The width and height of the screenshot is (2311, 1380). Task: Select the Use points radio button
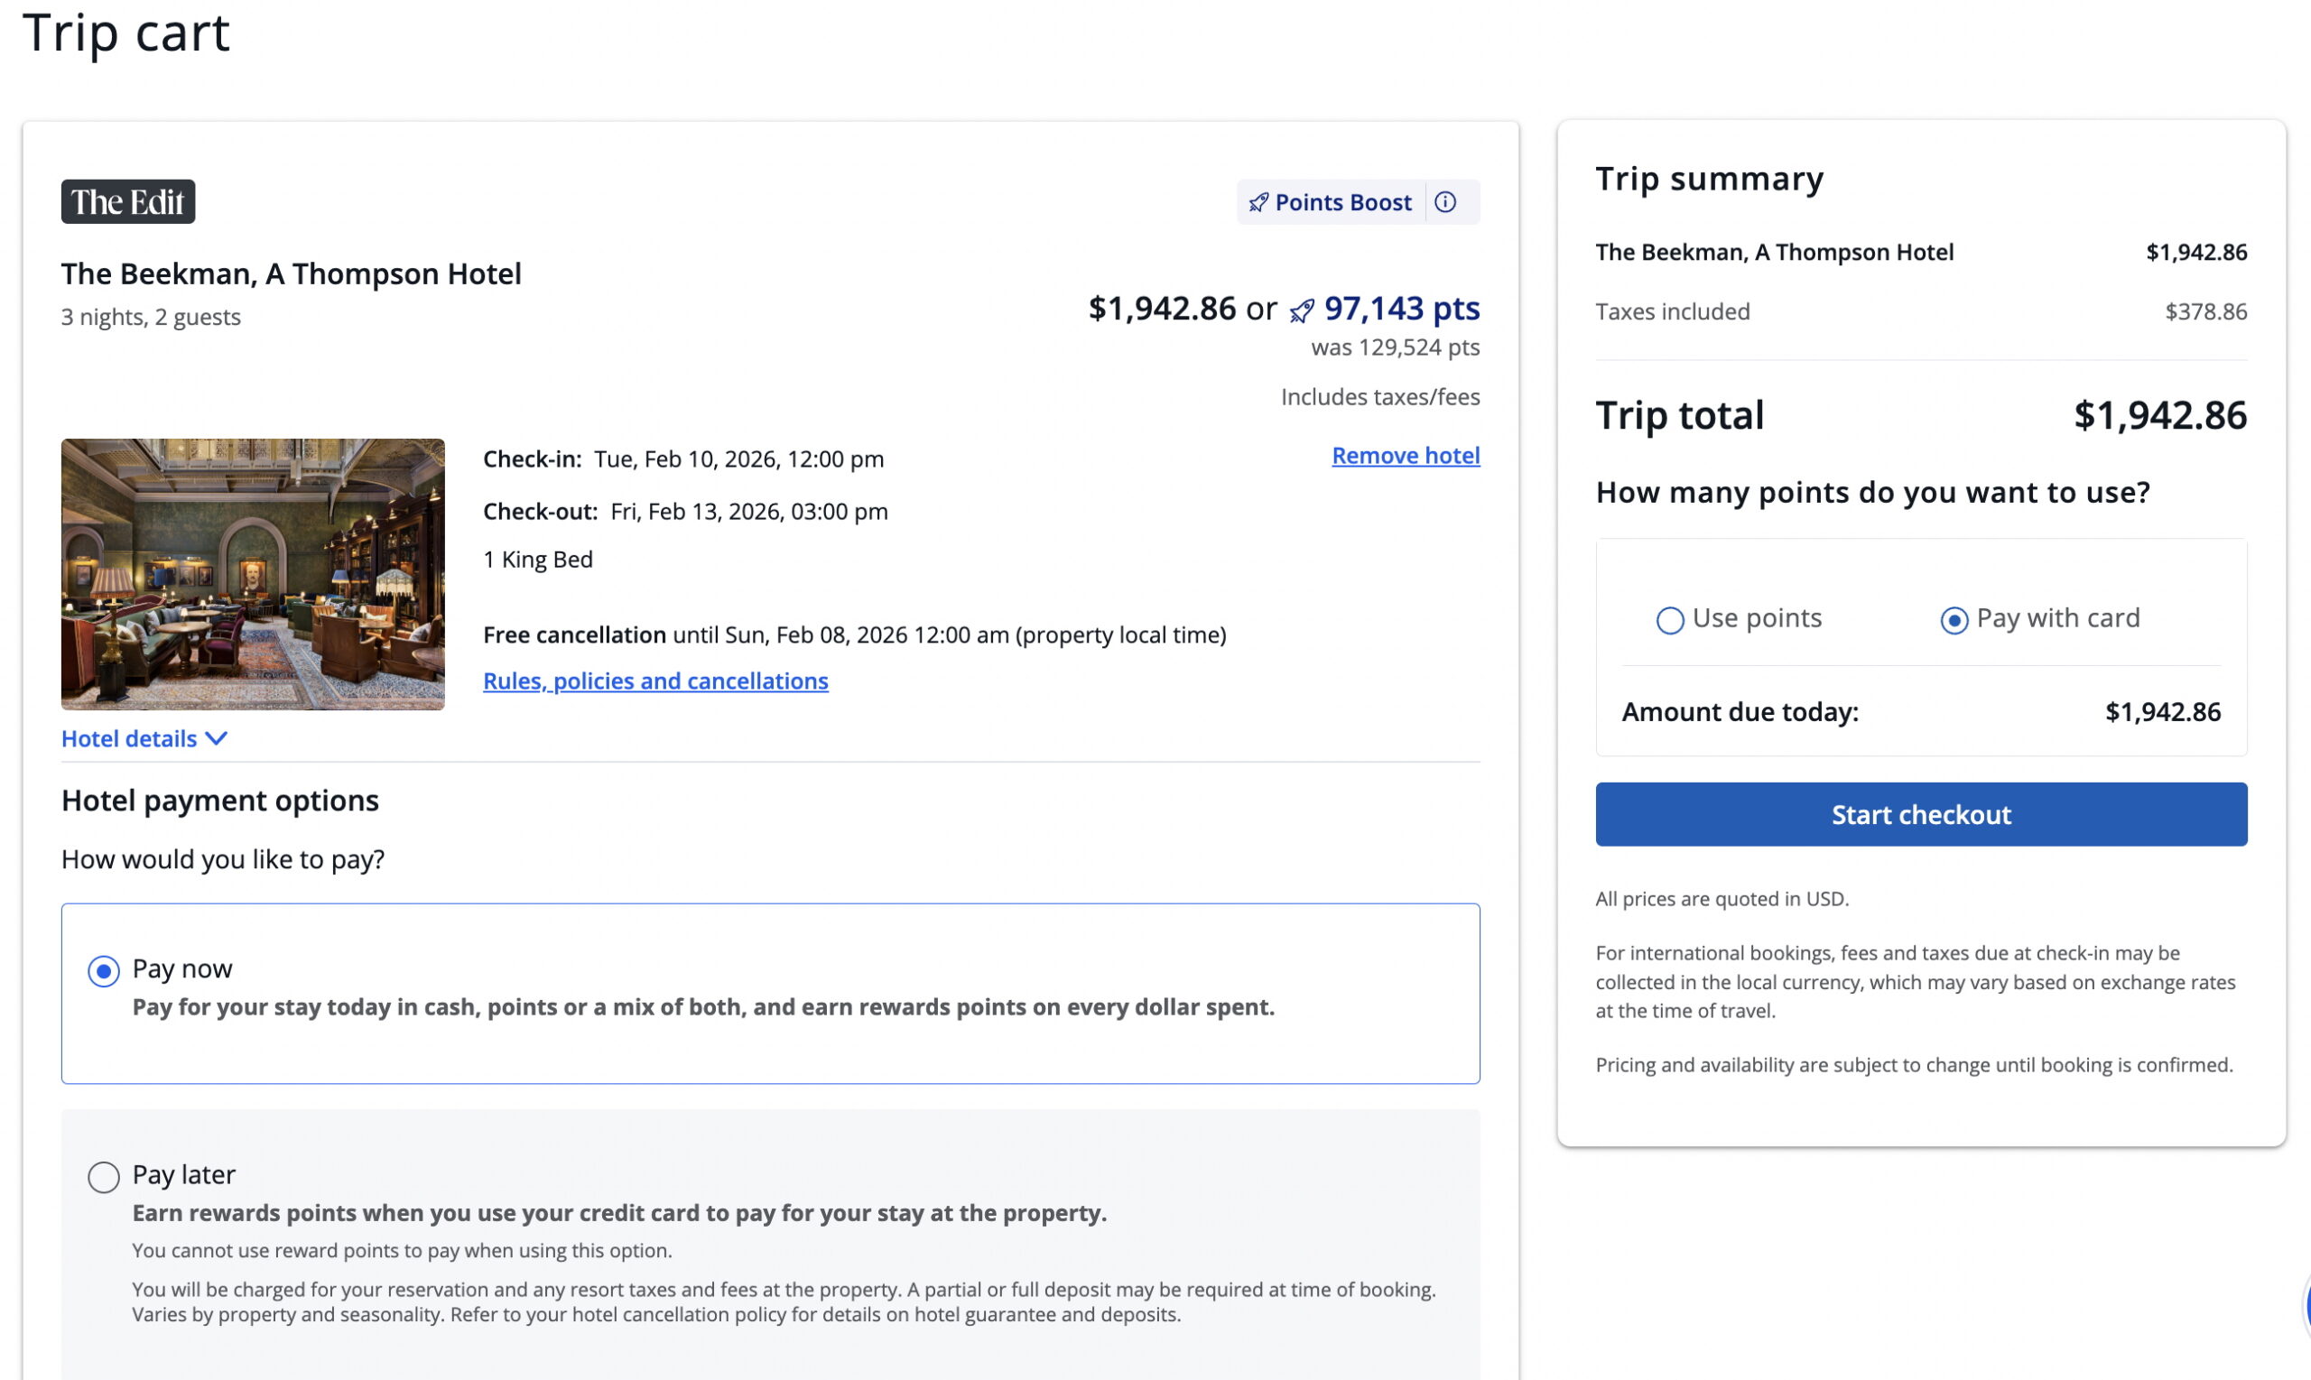[x=1669, y=620]
